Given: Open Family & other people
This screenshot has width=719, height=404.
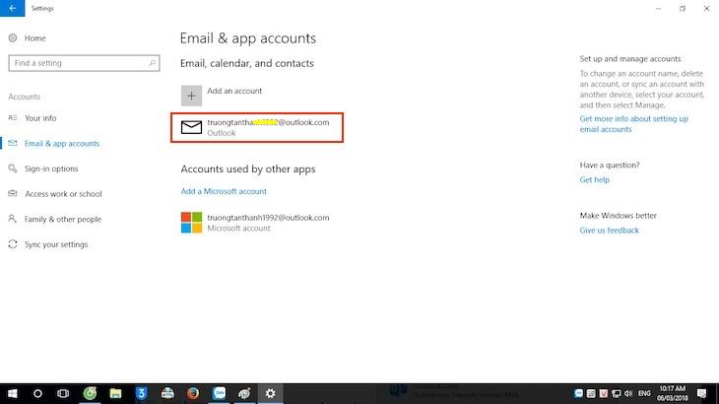Looking at the screenshot, I should pos(63,219).
